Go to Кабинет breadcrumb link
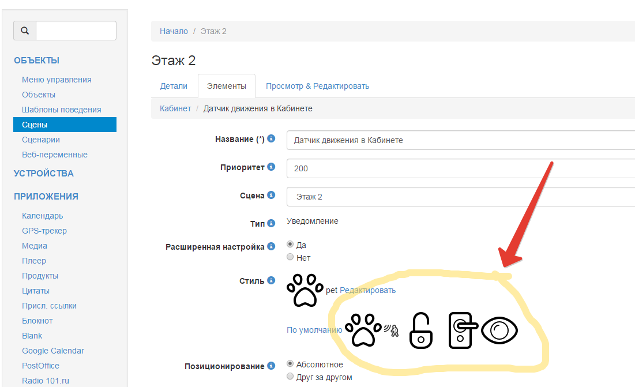The width and height of the screenshot is (635, 387). tap(175, 108)
